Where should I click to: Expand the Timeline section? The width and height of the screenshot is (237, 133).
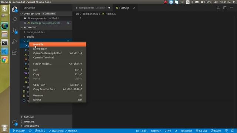(x=46, y=122)
